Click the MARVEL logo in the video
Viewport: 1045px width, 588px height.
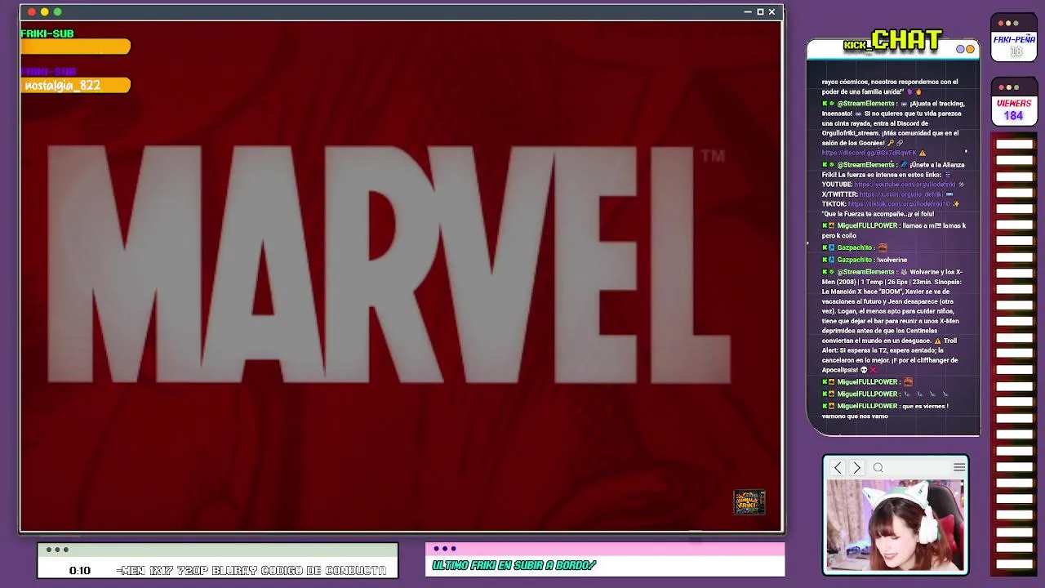pos(388,265)
